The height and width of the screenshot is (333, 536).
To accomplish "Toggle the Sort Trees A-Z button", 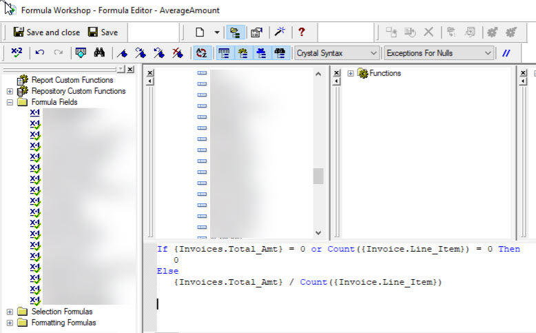I will (202, 53).
